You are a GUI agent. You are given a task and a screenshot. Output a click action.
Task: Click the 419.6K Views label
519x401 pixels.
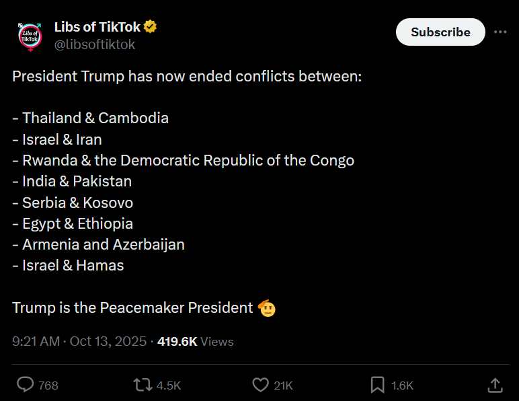point(196,342)
